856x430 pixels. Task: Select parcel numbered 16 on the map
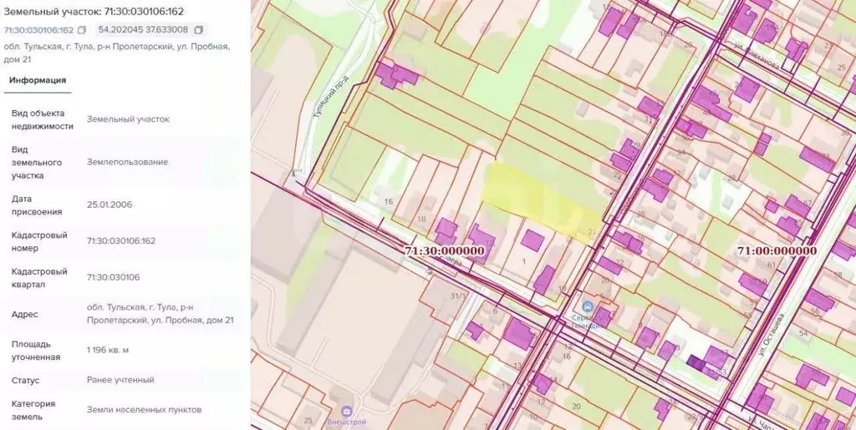pos(389,202)
